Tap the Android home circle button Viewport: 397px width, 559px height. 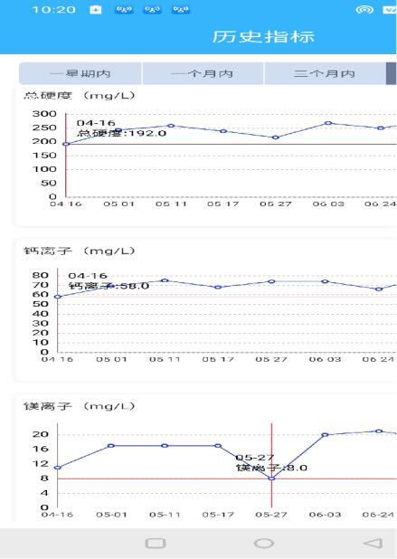[264, 544]
